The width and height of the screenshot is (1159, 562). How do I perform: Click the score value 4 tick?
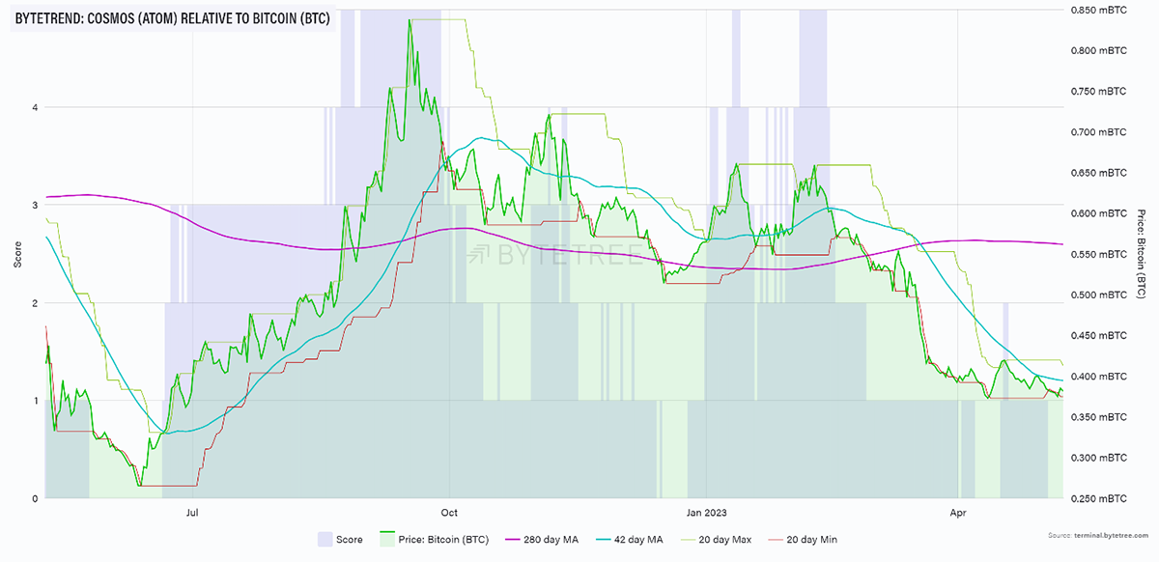click(35, 107)
